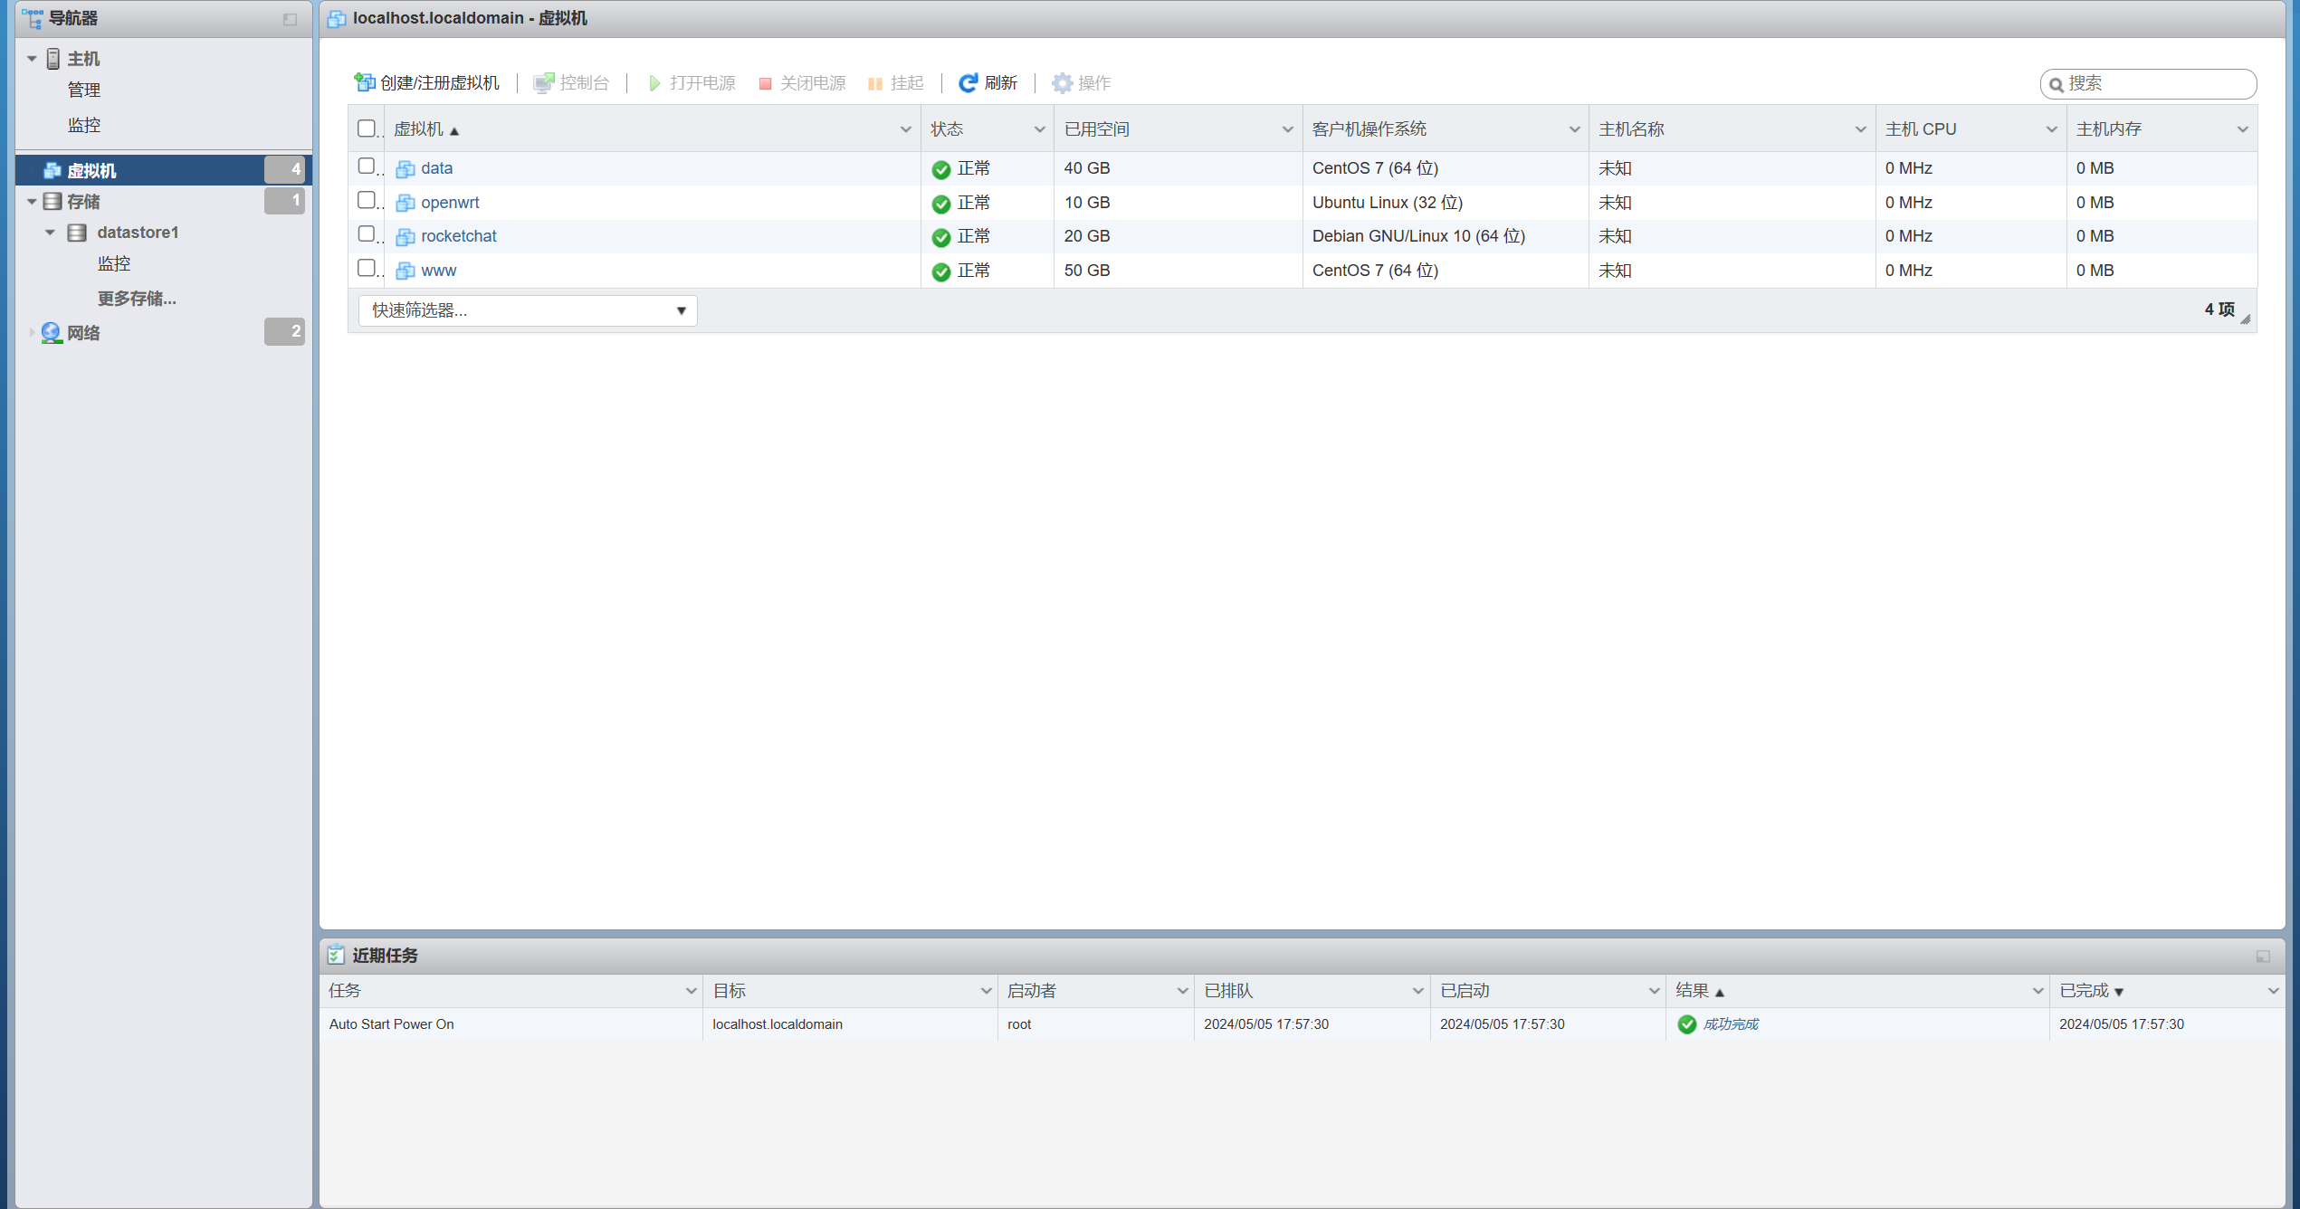The image size is (2300, 1209).
Task: Open Monitor under Host in navigator
Action: tap(84, 125)
